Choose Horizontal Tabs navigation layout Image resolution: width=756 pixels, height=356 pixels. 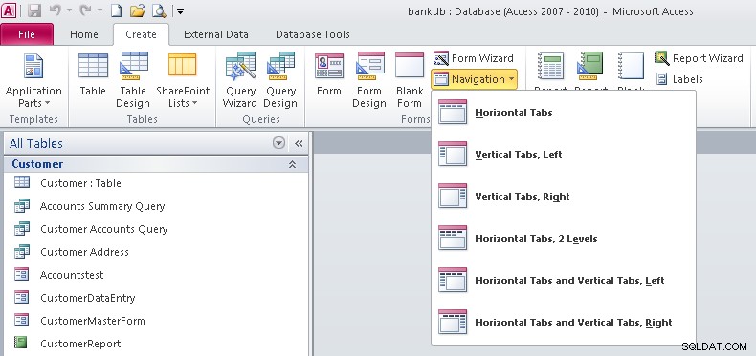563,113
